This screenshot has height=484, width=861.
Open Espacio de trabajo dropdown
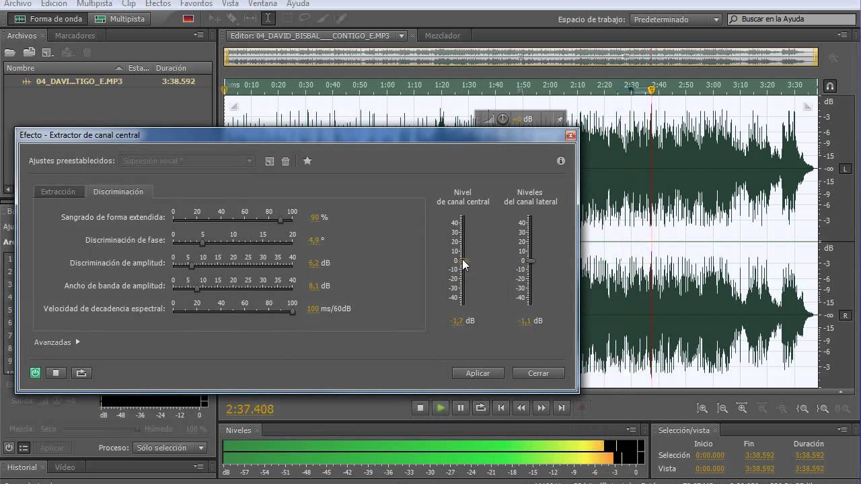click(x=676, y=19)
